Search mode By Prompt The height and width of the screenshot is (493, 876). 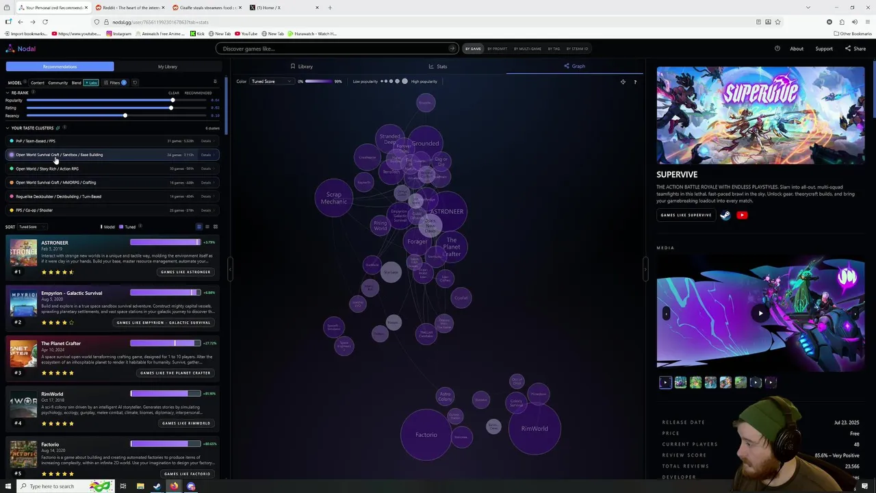click(497, 49)
